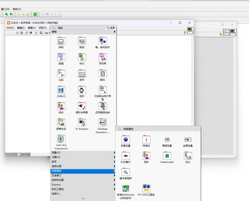The image size is (249, 201).
Task: Pin the 数据通信 subpalette with thumbtack
Action: (120, 129)
